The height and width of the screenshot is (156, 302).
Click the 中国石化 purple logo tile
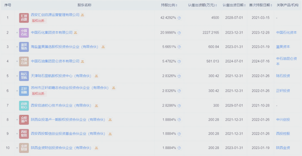point(24,33)
